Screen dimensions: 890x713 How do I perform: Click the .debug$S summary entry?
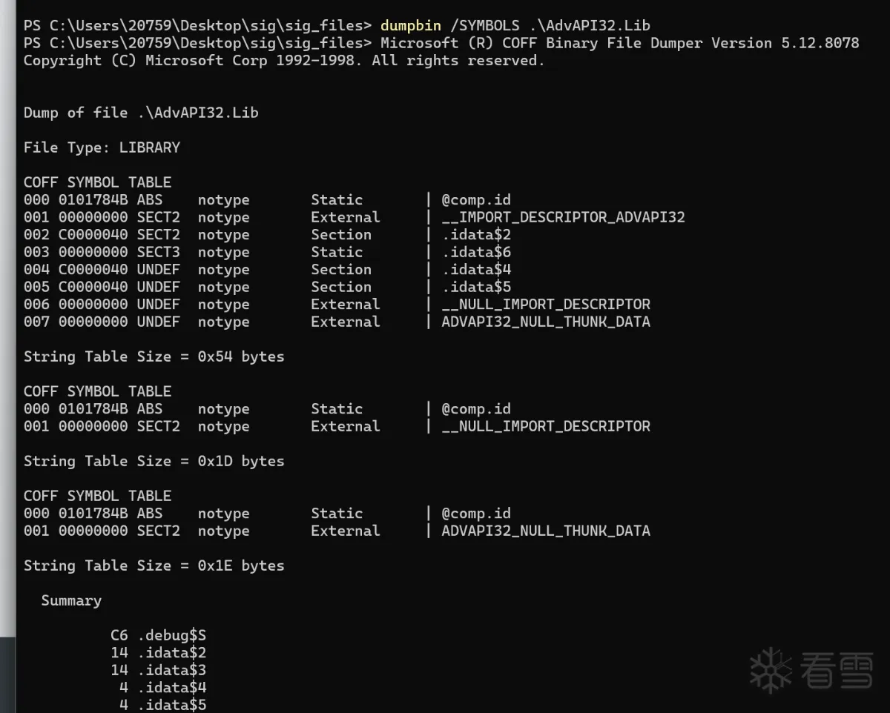(x=171, y=635)
